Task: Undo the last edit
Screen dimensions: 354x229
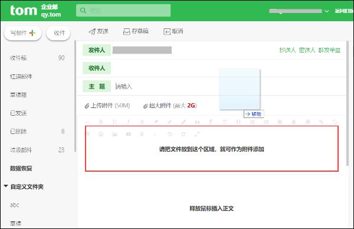Action: click(169, 134)
